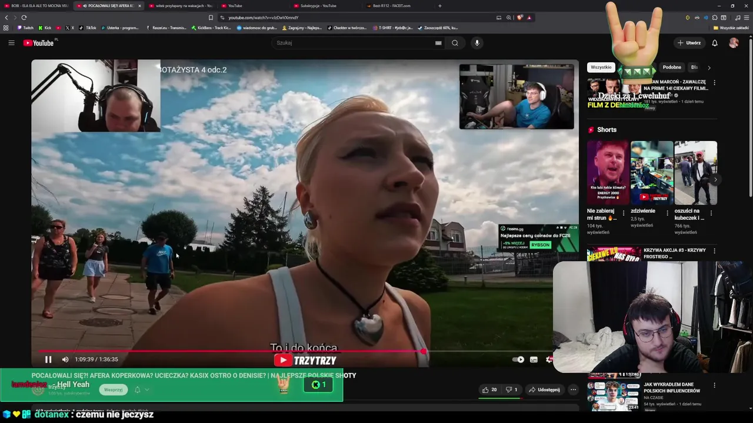This screenshot has width=753, height=423.
Task: Like the video with the thumbs-up button
Action: 489,390
